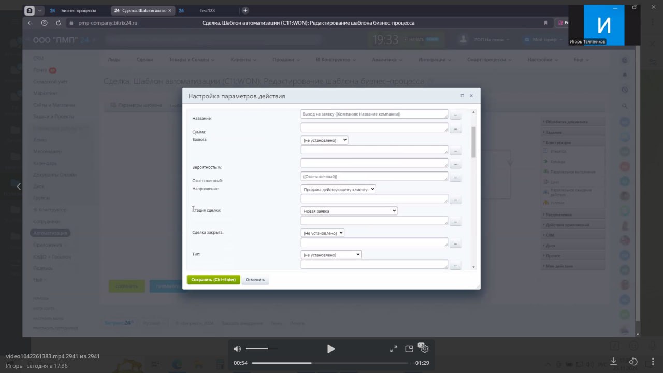Open value picker below Сделка закрыта dropdown
This screenshot has width=663, height=373.
tap(455, 243)
